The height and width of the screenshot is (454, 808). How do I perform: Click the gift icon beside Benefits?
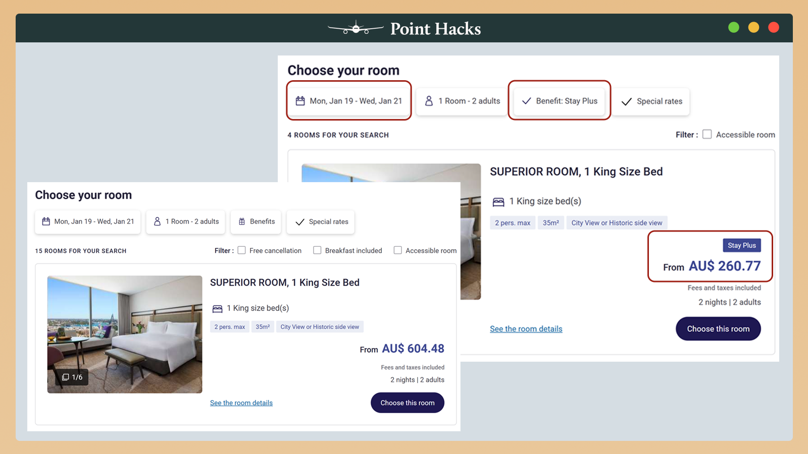pyautogui.click(x=242, y=221)
